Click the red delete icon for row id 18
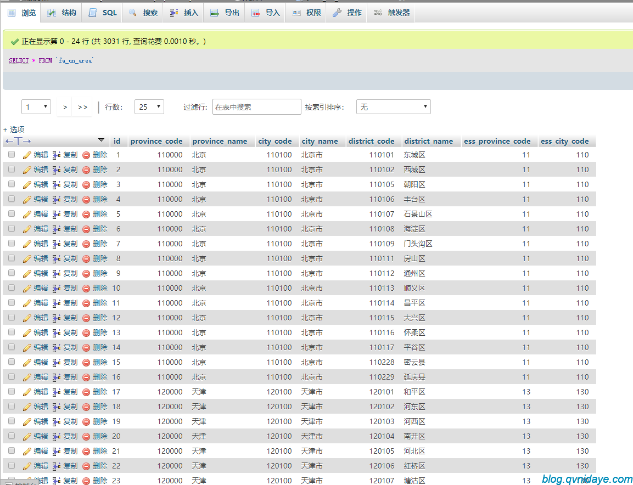633x485 pixels. [x=86, y=407]
